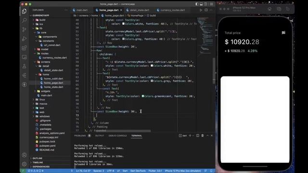
Task: Click UTF-8 encoding in status bar
Action: click(111, 171)
